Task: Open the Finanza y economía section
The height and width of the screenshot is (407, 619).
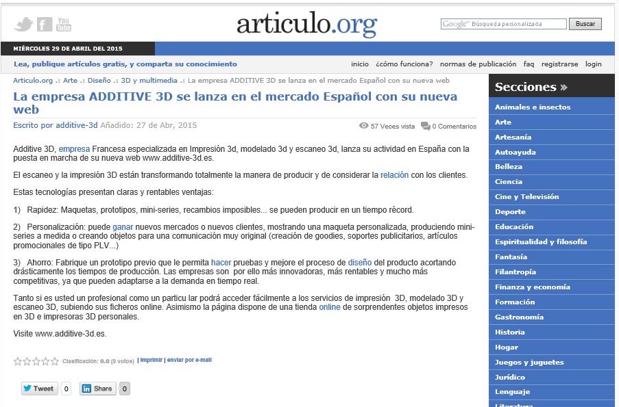Action: (552, 287)
